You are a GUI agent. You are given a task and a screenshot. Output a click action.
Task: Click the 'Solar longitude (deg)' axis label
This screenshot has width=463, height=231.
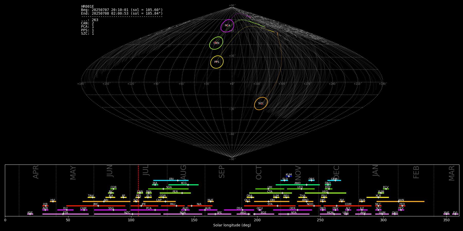tap(232, 225)
